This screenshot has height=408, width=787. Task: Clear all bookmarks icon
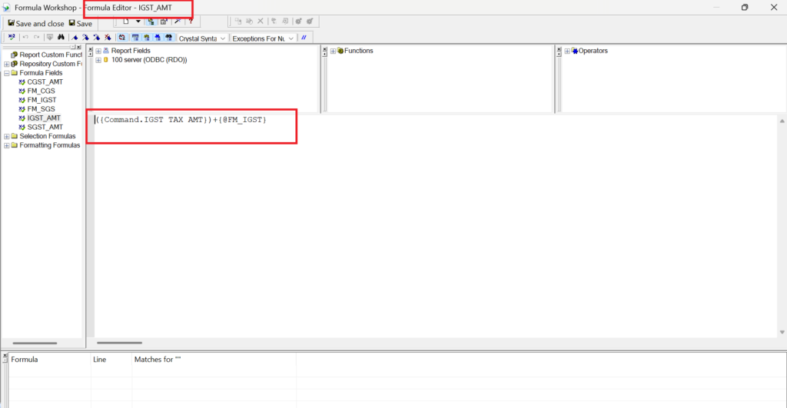click(108, 38)
